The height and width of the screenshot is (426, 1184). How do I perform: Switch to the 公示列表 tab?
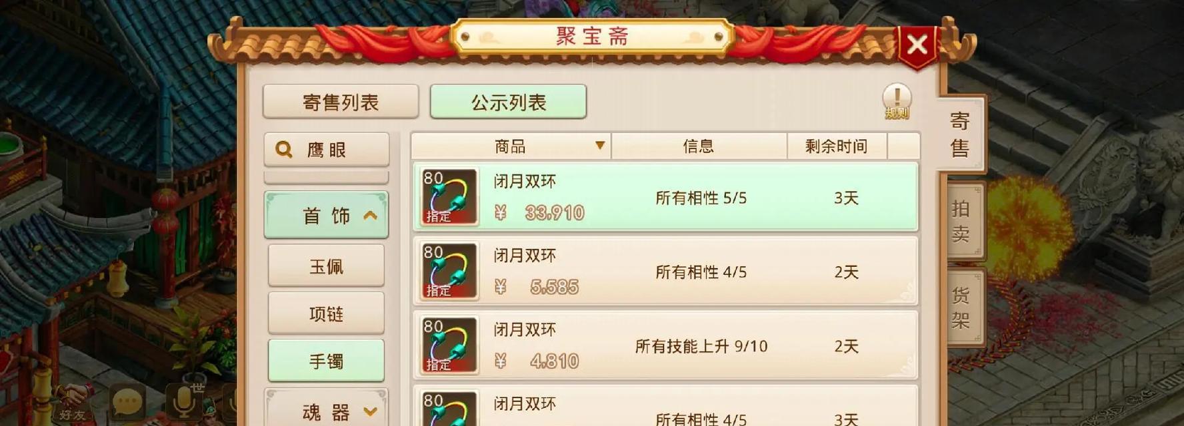click(x=509, y=102)
